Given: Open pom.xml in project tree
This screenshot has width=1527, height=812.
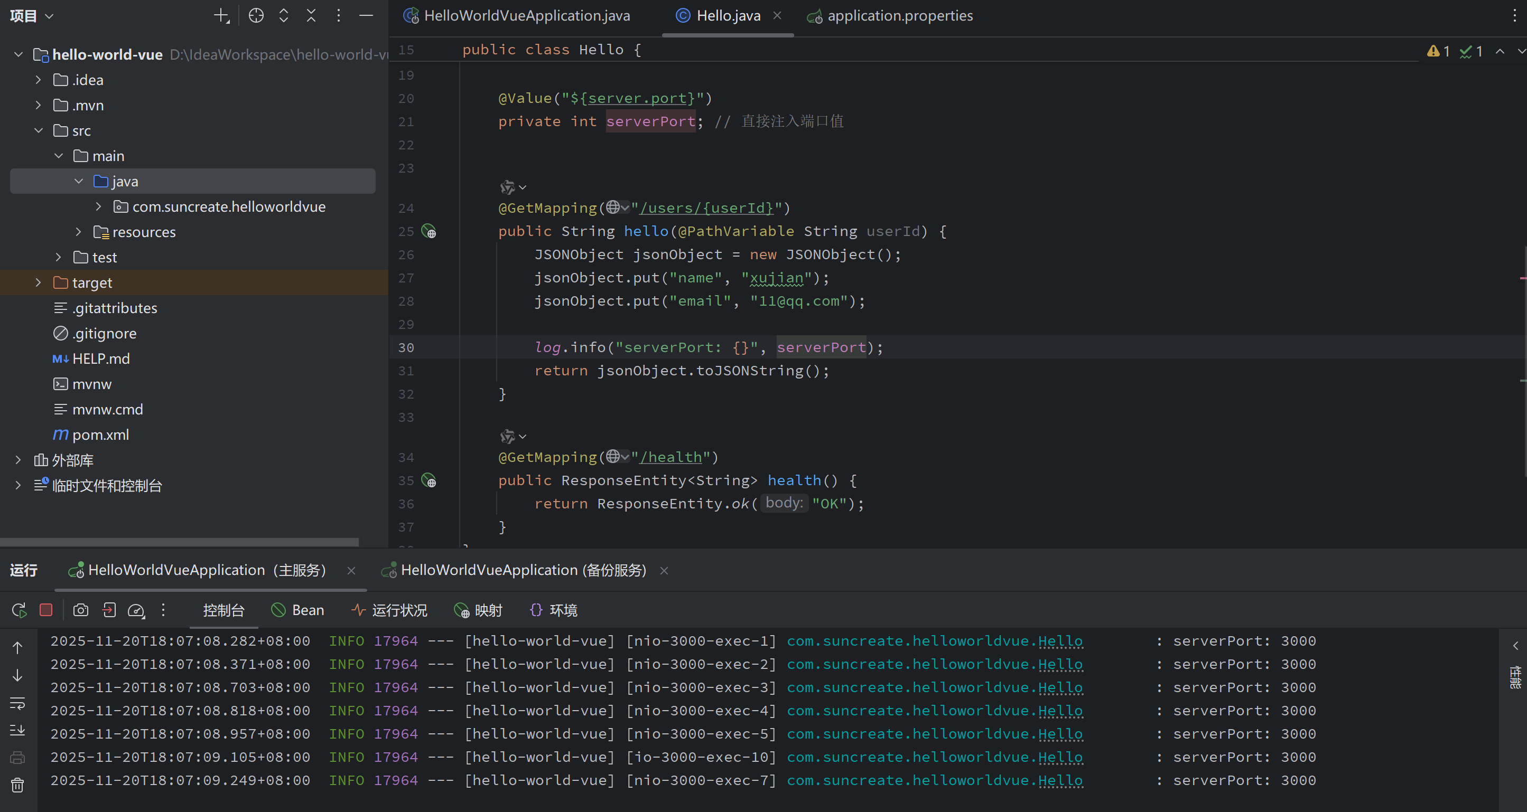Looking at the screenshot, I should [x=100, y=435].
